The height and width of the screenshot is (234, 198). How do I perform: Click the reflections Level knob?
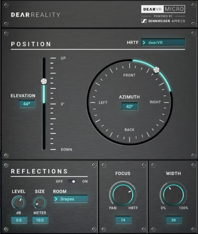click(19, 203)
